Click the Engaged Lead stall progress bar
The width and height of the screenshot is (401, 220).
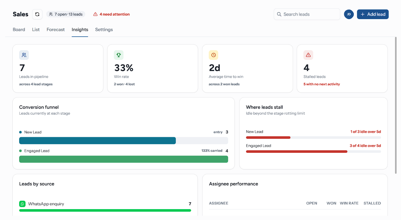(x=313, y=152)
